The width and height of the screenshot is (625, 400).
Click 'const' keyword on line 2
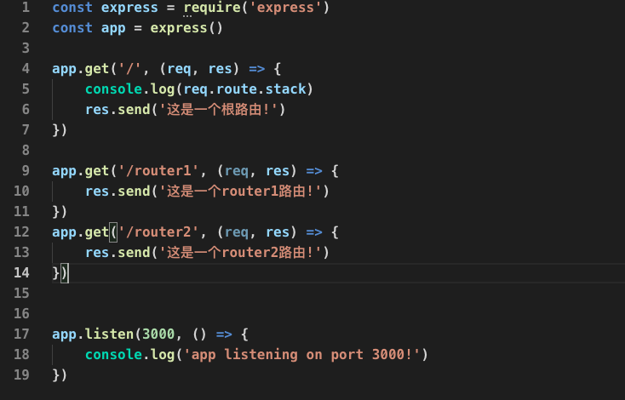[72, 28]
